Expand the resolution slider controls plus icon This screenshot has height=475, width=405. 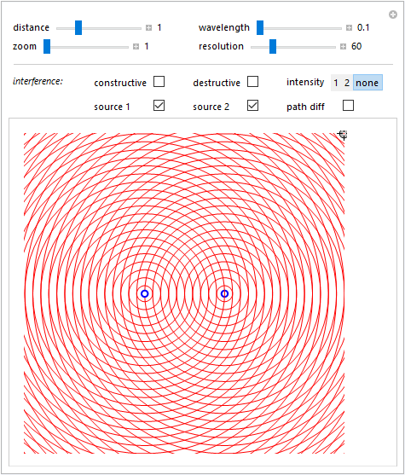pos(343,47)
